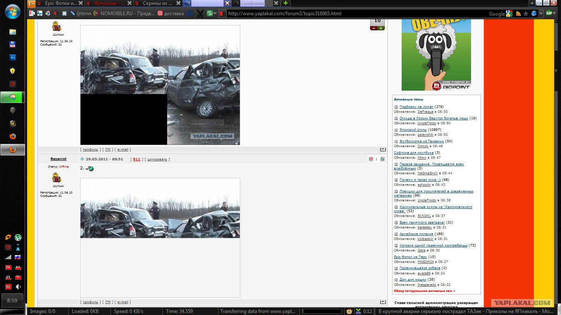The width and height of the screenshot is (561, 315).
Task: Click the smiley face status bar icon
Action: (x=349, y=311)
